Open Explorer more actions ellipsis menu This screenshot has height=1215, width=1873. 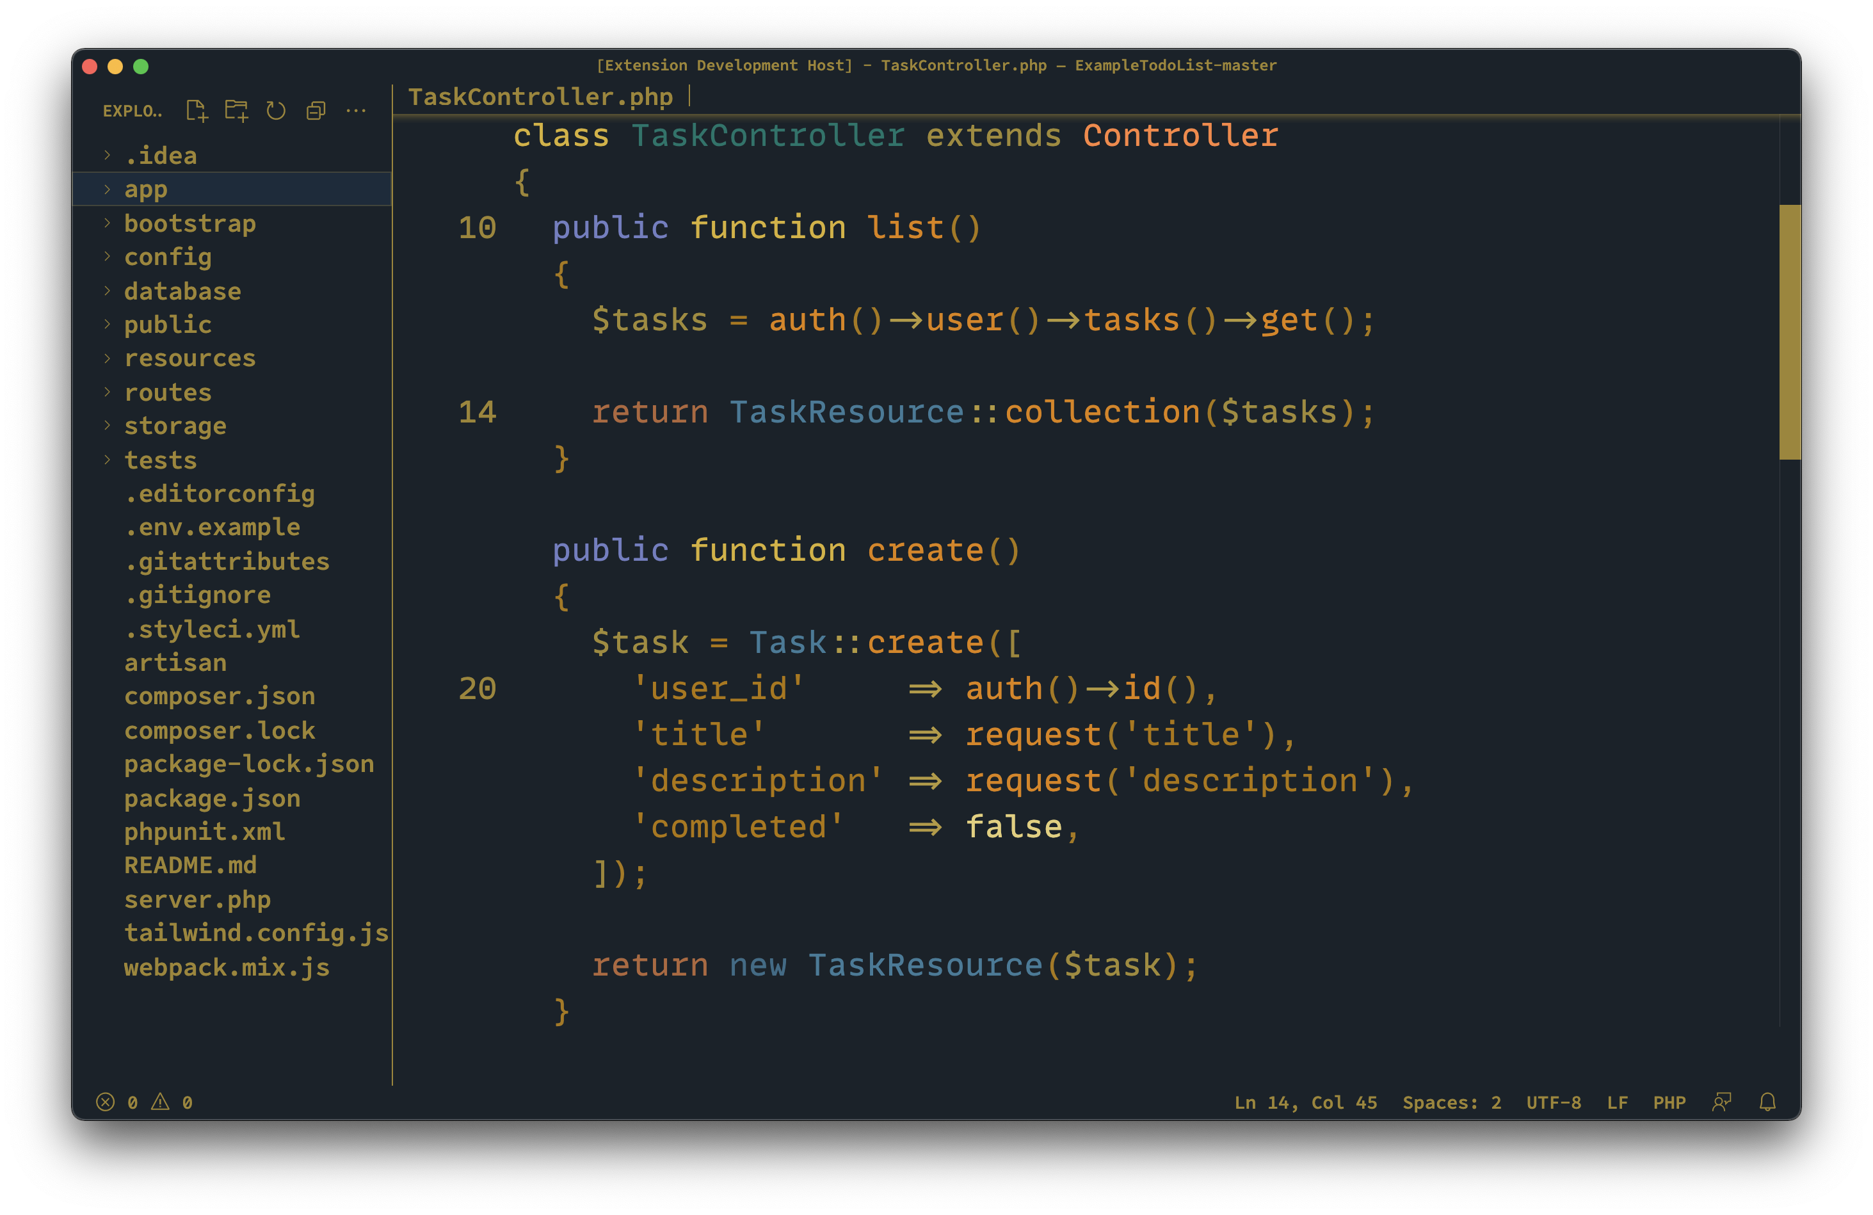pyautogui.click(x=356, y=111)
